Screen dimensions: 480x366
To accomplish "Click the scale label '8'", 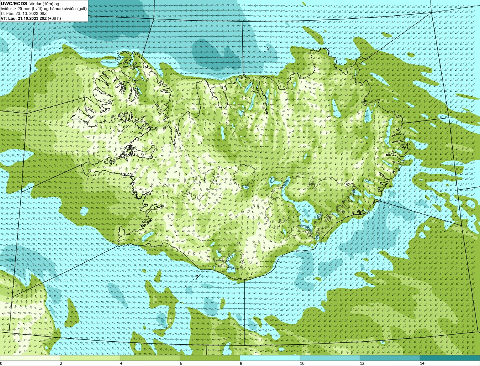I will click(241, 363).
